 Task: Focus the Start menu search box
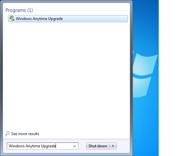tap(43, 146)
